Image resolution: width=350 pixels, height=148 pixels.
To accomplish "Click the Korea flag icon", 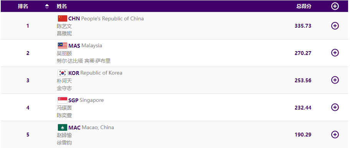I will pos(63,73).
